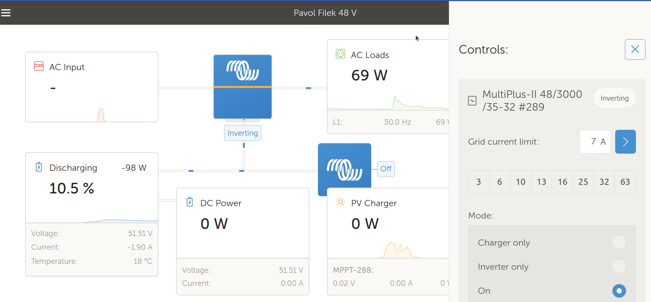This screenshot has height=302, width=651.
Task: Select the On mode radio button
Action: (619, 291)
